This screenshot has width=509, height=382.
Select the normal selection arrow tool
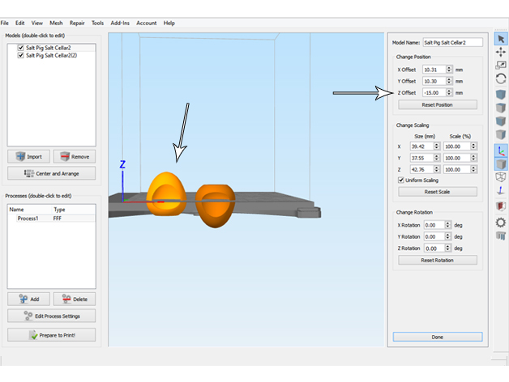click(x=501, y=38)
